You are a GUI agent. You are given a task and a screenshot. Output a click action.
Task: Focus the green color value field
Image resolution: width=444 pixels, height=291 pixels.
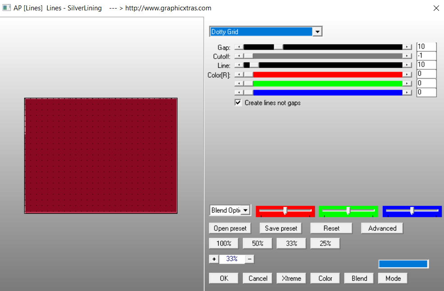426,83
